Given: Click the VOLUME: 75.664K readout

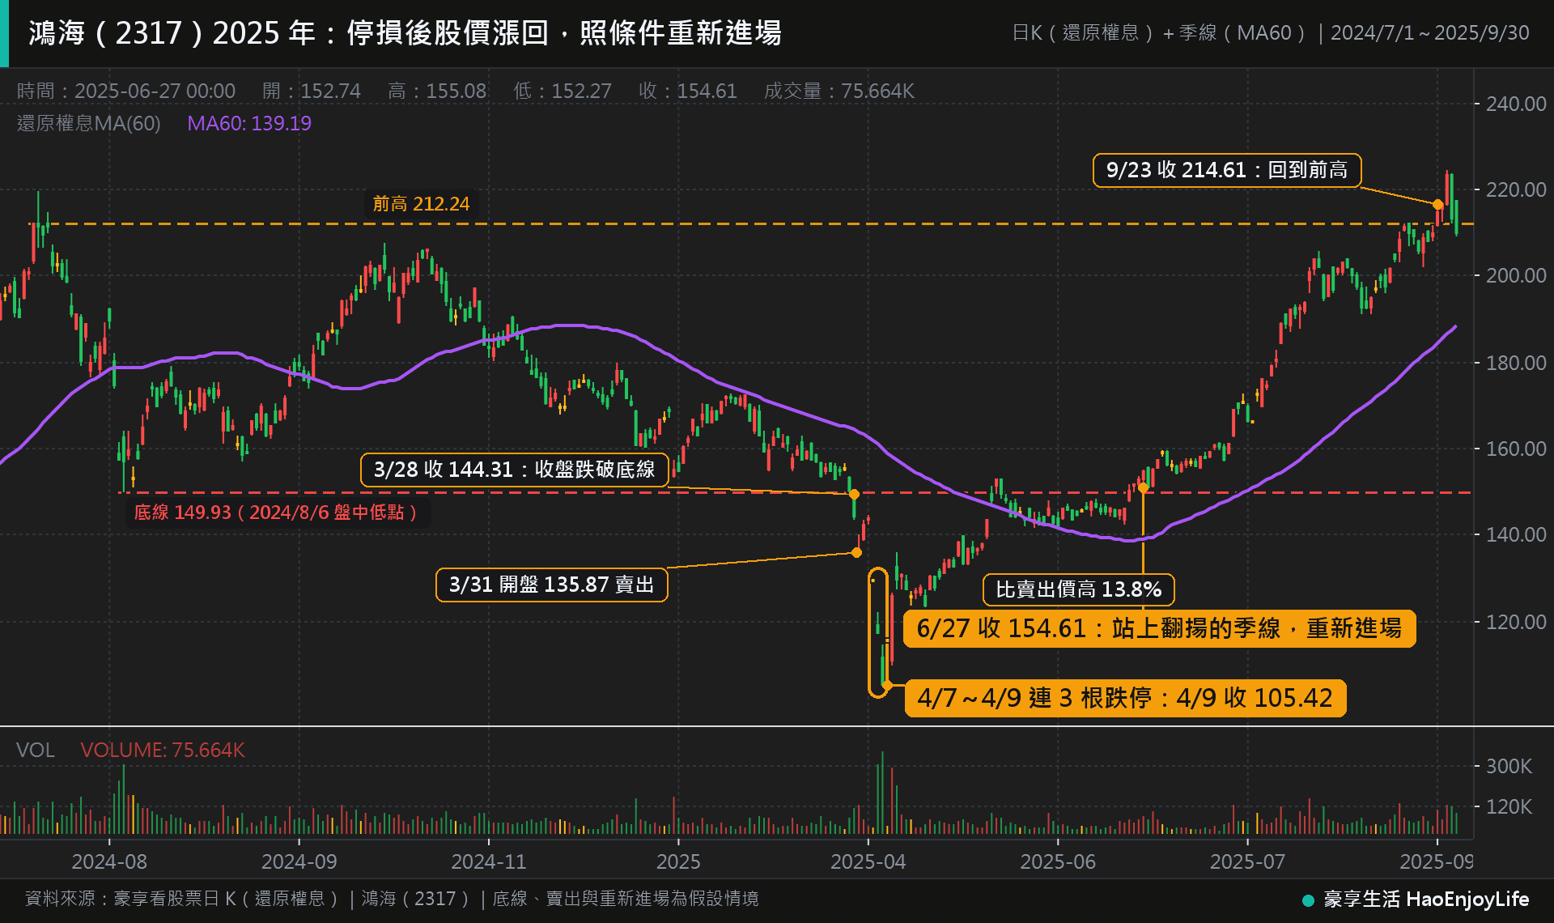Looking at the screenshot, I should 163,750.
